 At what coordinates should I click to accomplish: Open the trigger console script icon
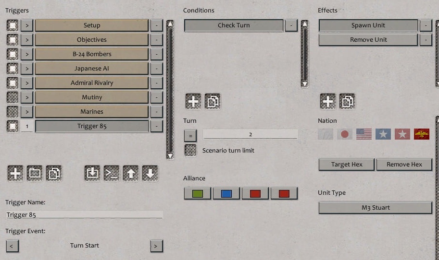(112, 174)
